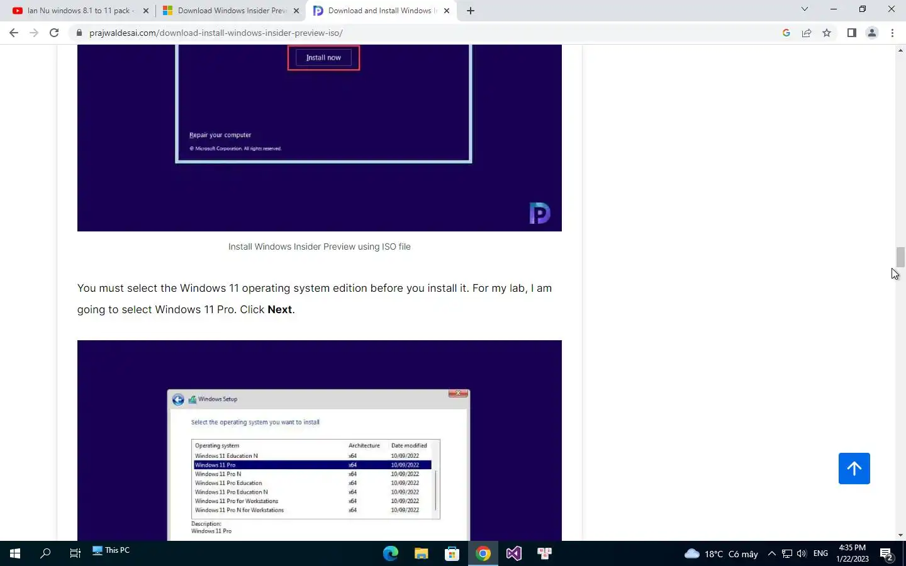Open Google icon in address bar
The image size is (906, 566).
(x=786, y=33)
